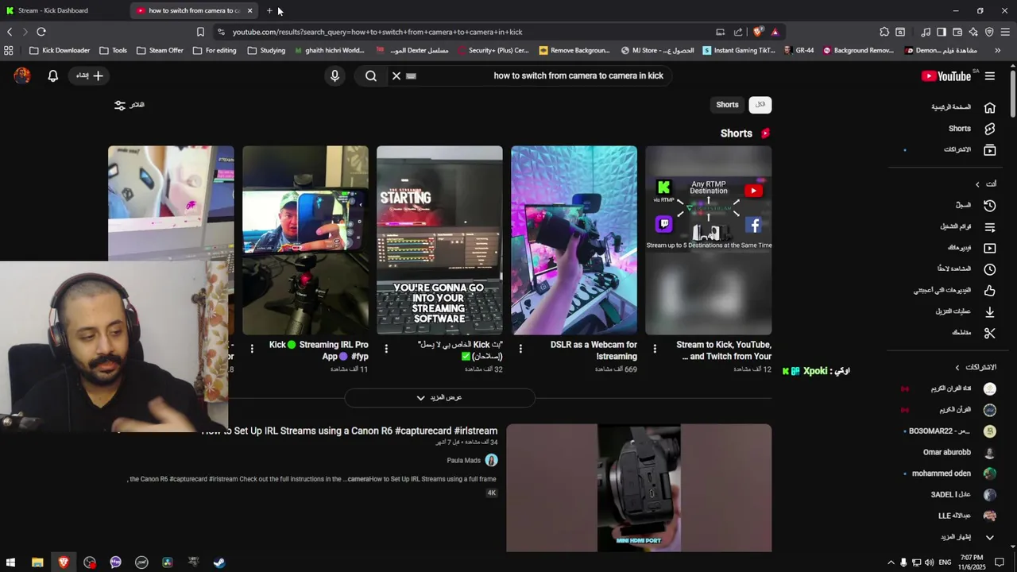This screenshot has height=572, width=1017.
Task: Click the YouTube logo
Action: [x=945, y=76]
